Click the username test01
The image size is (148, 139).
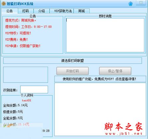[x=26, y=100]
